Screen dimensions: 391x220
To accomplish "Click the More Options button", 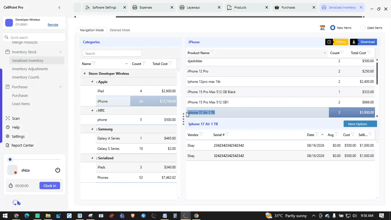I will pyautogui.click(x=360, y=124).
